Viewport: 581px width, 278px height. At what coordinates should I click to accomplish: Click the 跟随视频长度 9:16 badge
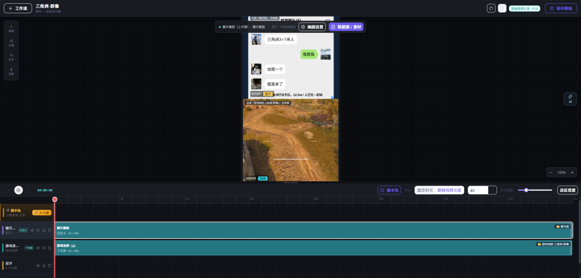(525, 8)
